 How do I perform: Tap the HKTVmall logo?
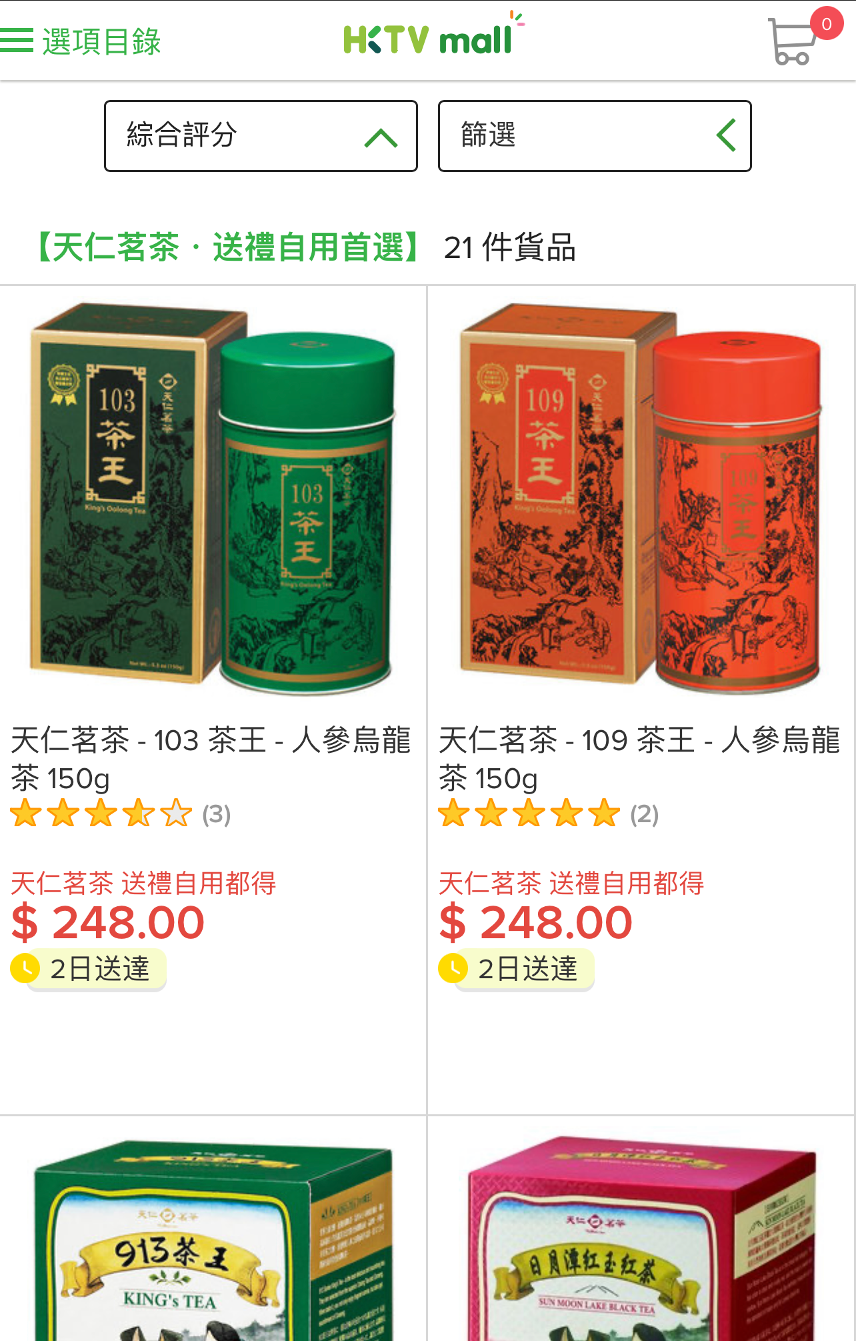pos(433,35)
